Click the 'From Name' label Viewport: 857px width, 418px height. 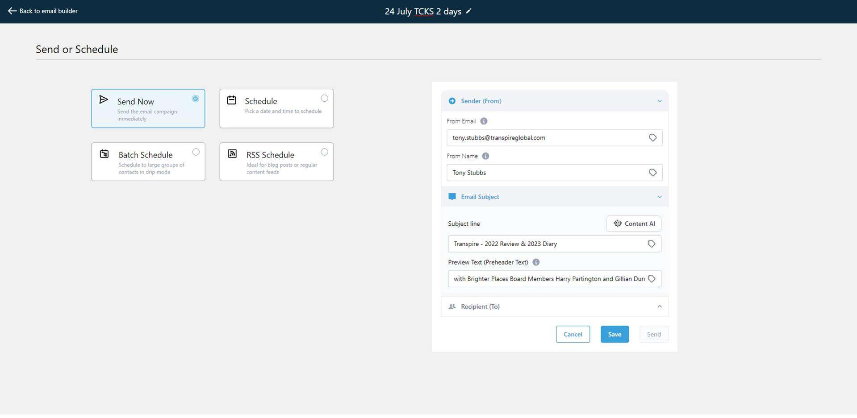click(x=462, y=156)
